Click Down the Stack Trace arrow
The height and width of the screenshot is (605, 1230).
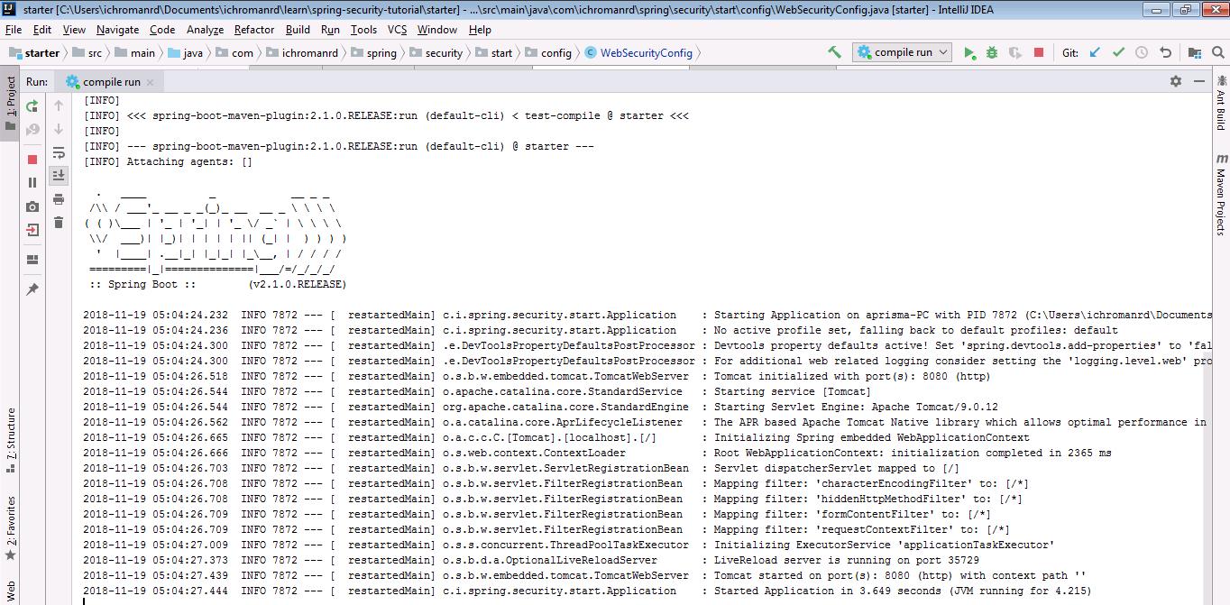59,130
